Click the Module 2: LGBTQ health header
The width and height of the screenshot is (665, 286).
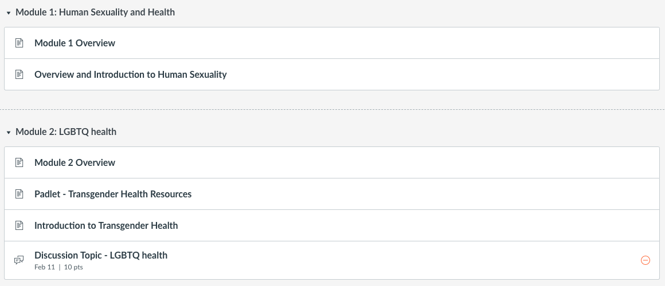(66, 132)
